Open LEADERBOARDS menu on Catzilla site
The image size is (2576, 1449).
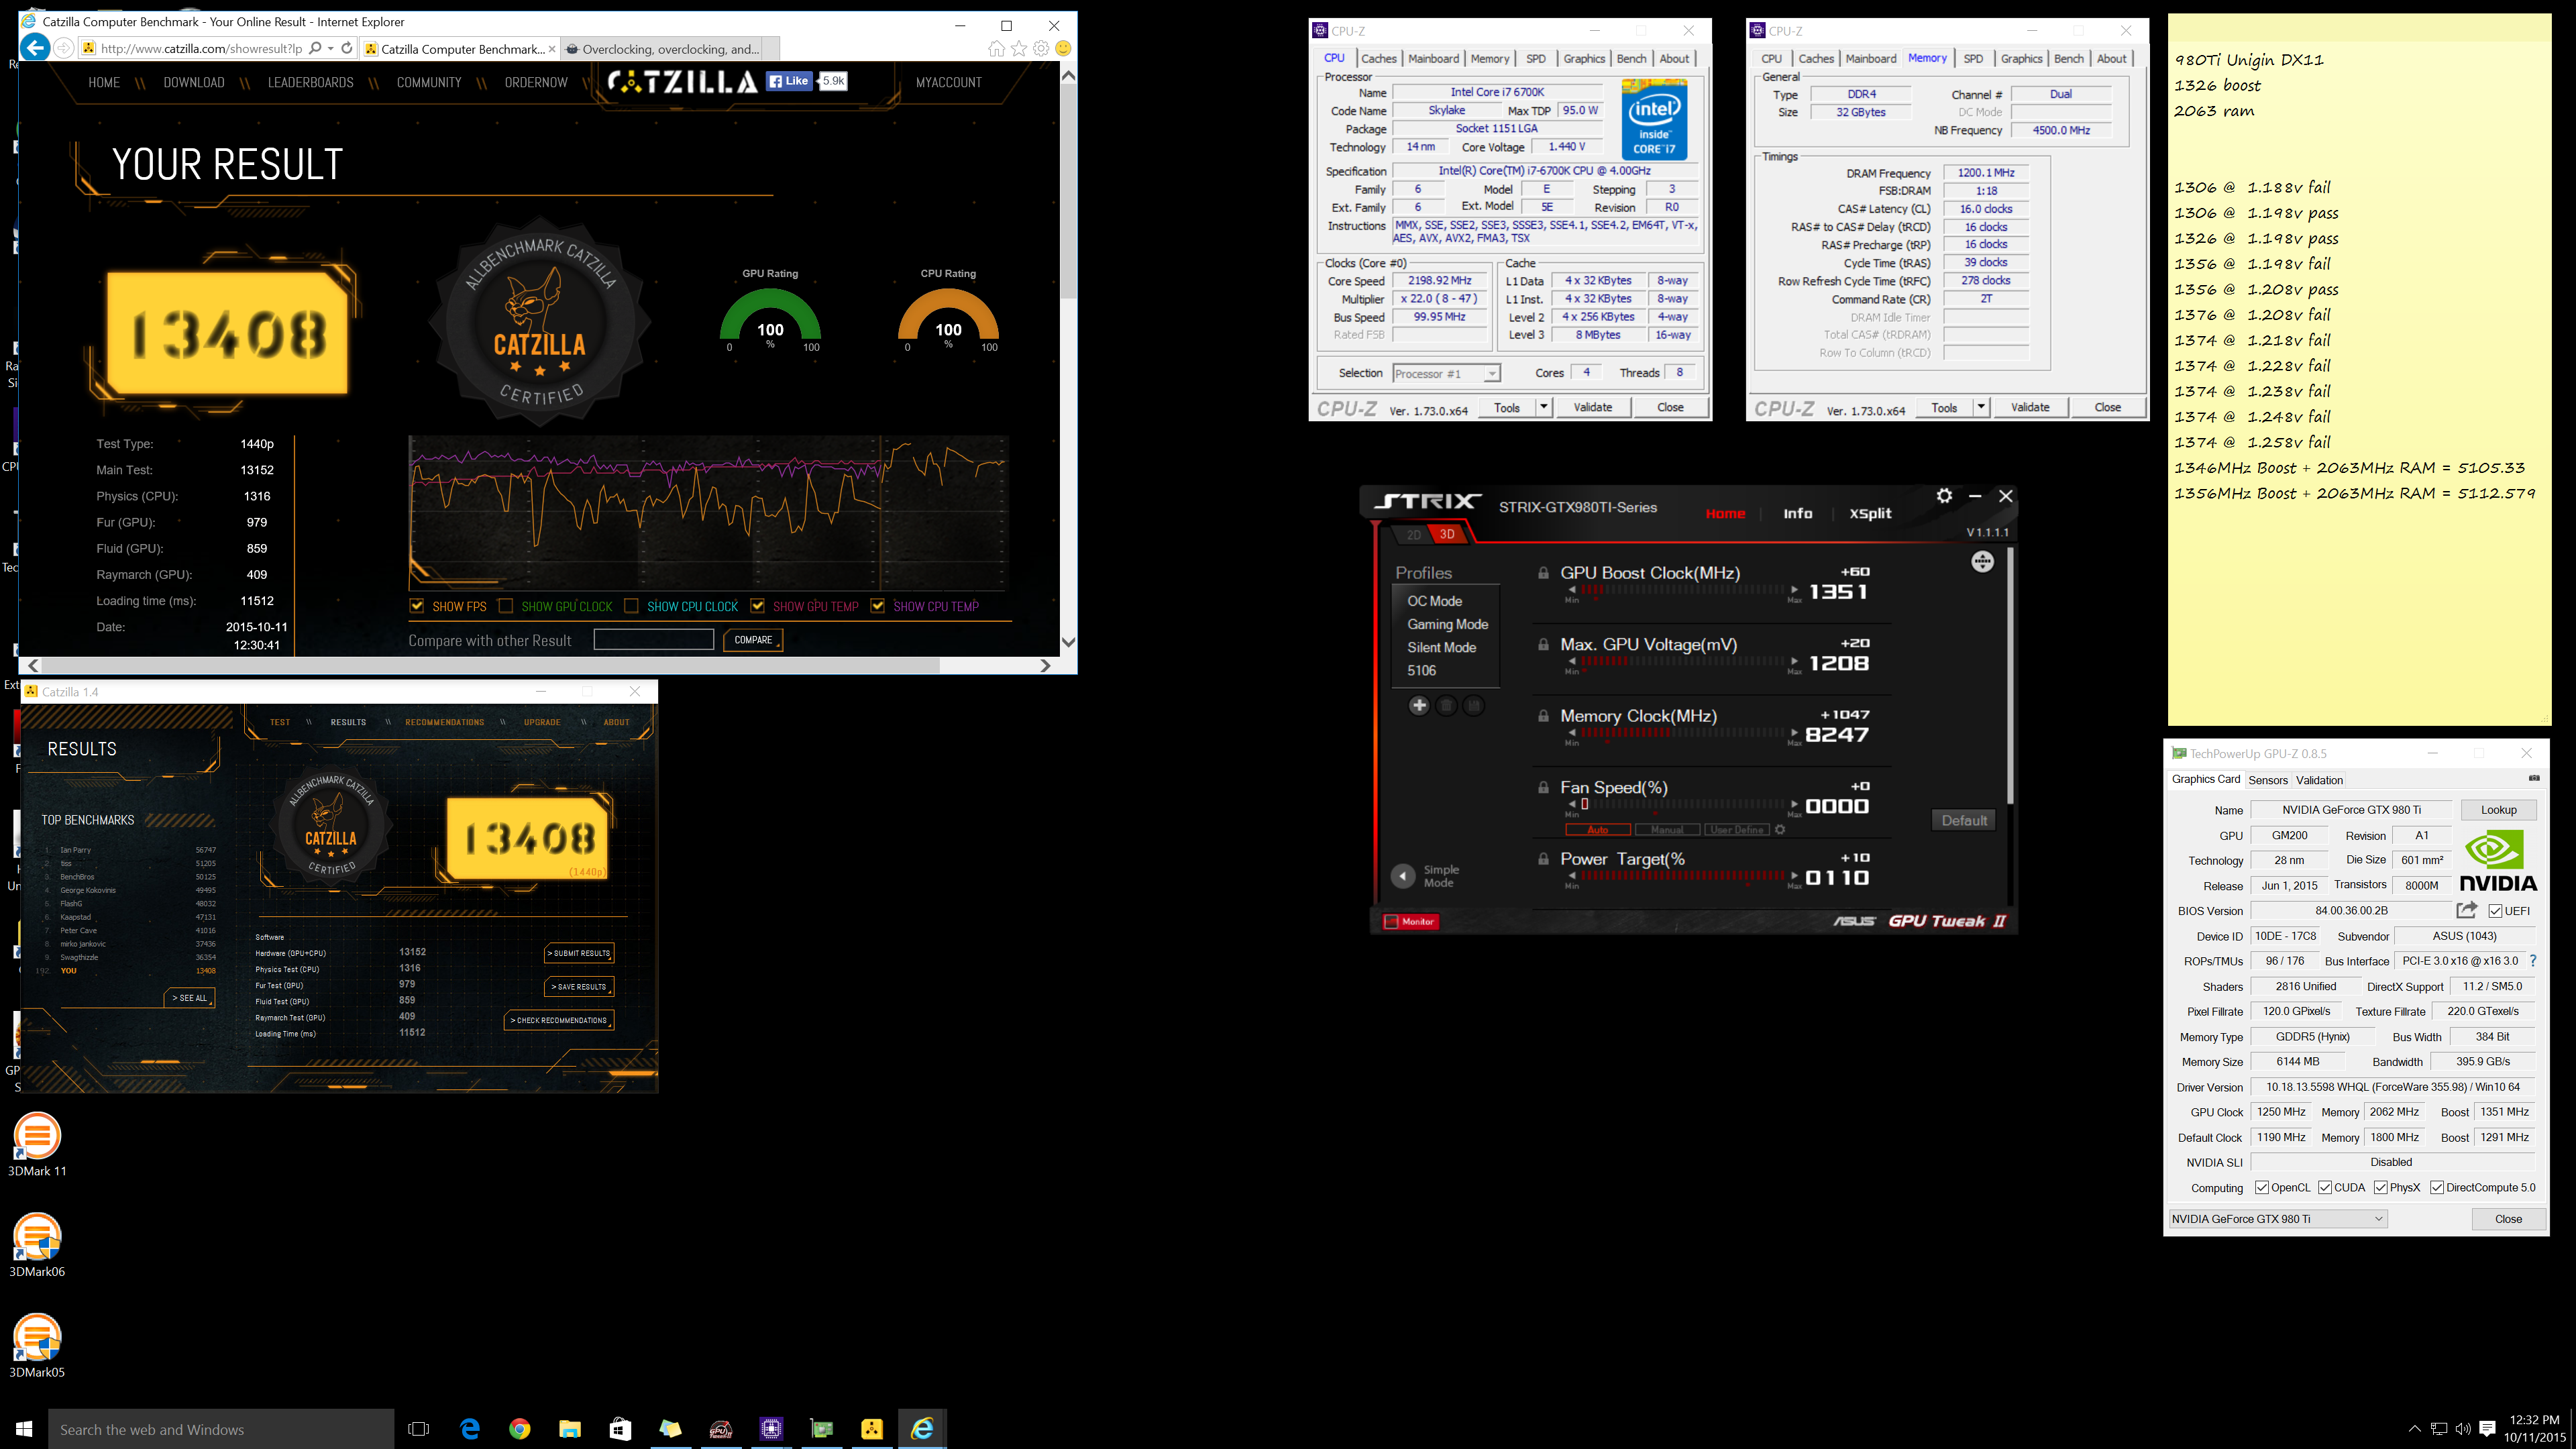pyautogui.click(x=310, y=82)
